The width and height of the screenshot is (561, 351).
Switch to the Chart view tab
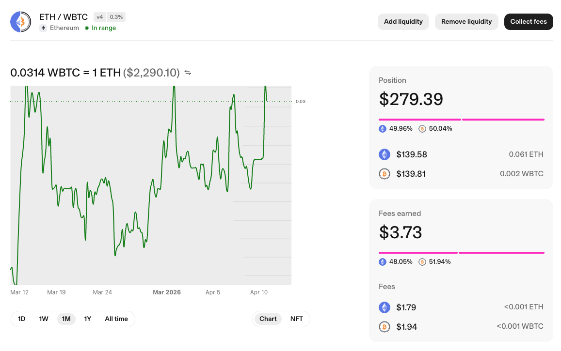click(268, 319)
